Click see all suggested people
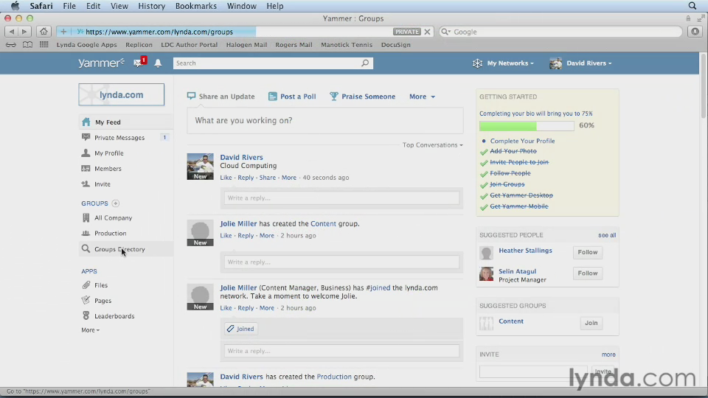The image size is (708, 398). click(x=607, y=235)
